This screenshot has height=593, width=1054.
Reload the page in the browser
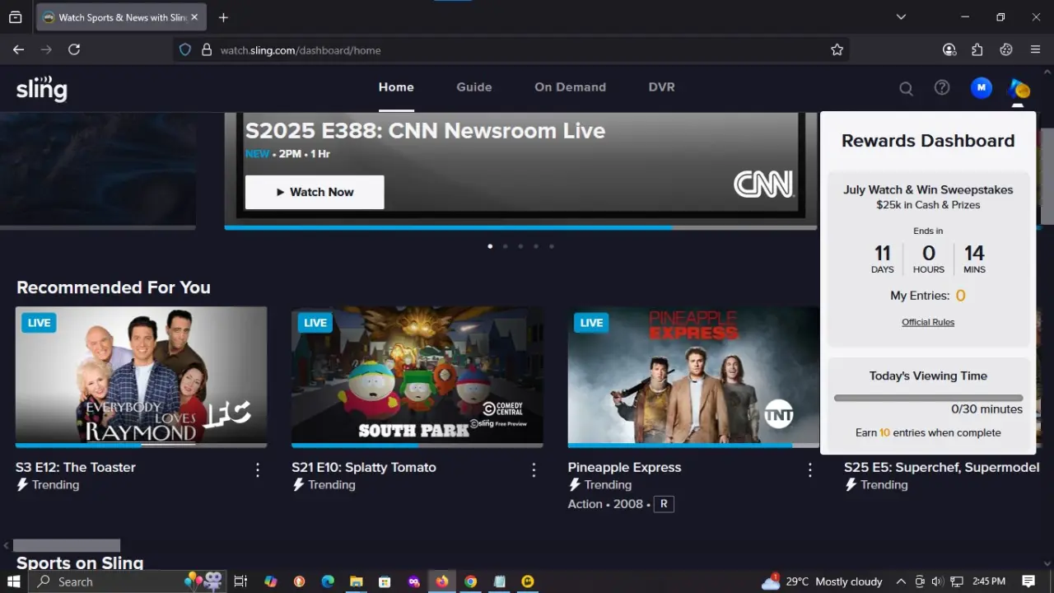tap(74, 49)
